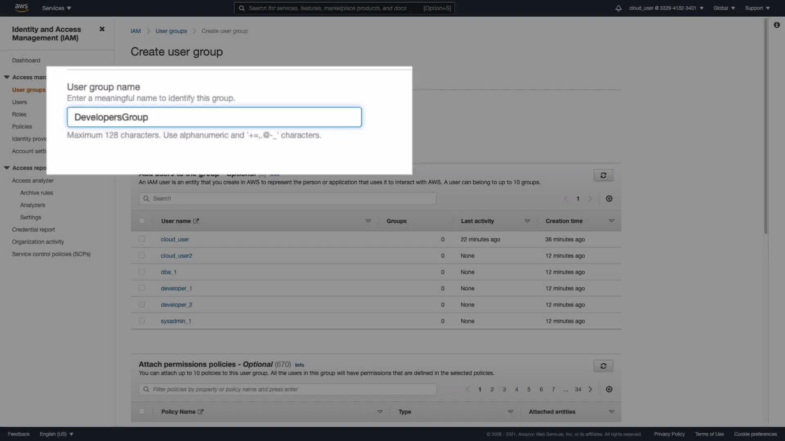
Task: Check the developer_2 user checkbox
Action: pyautogui.click(x=142, y=304)
